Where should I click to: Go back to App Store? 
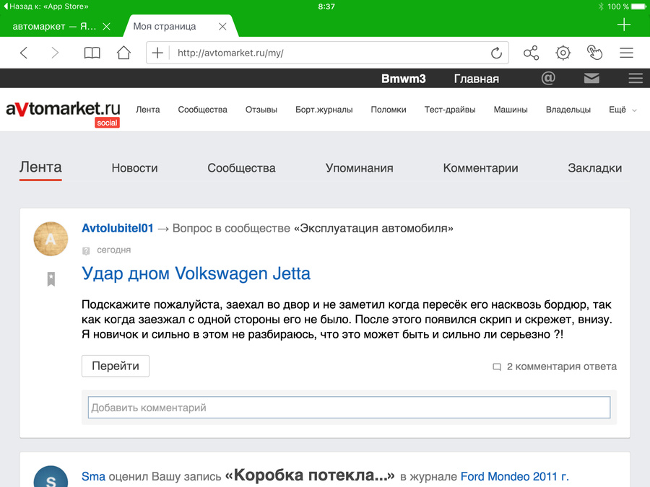tap(46, 6)
